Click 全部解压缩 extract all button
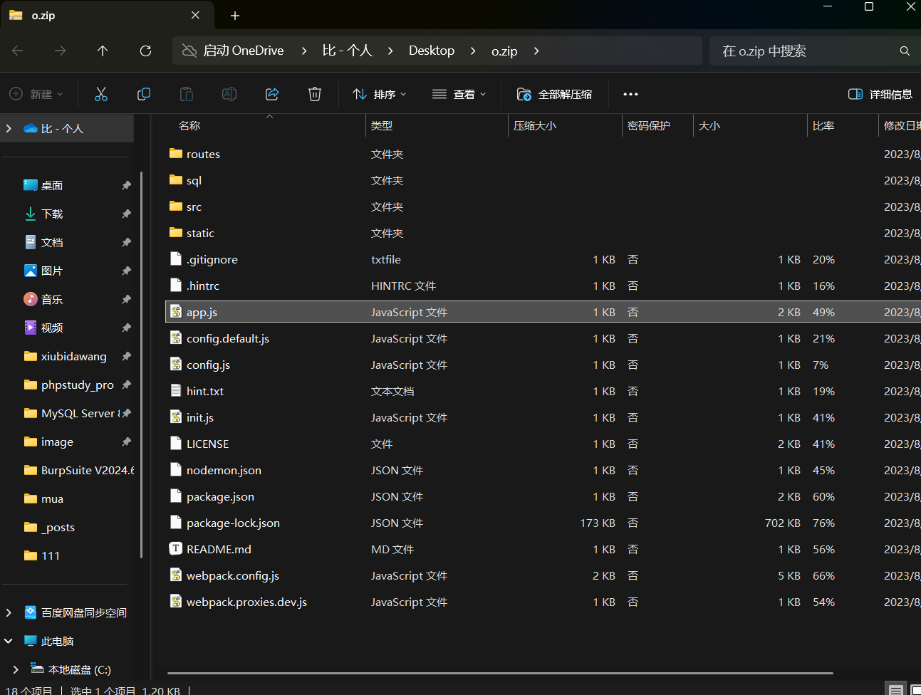Screen dimensions: 921x695 (554, 94)
